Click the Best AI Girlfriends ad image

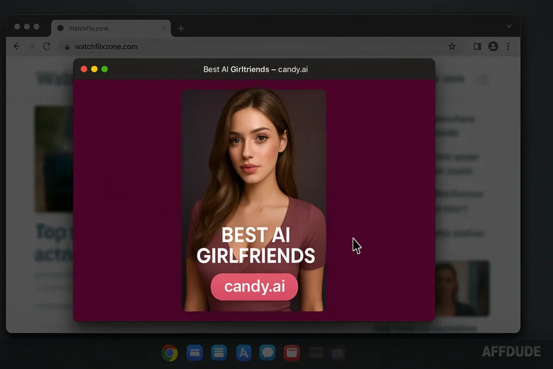(254, 200)
